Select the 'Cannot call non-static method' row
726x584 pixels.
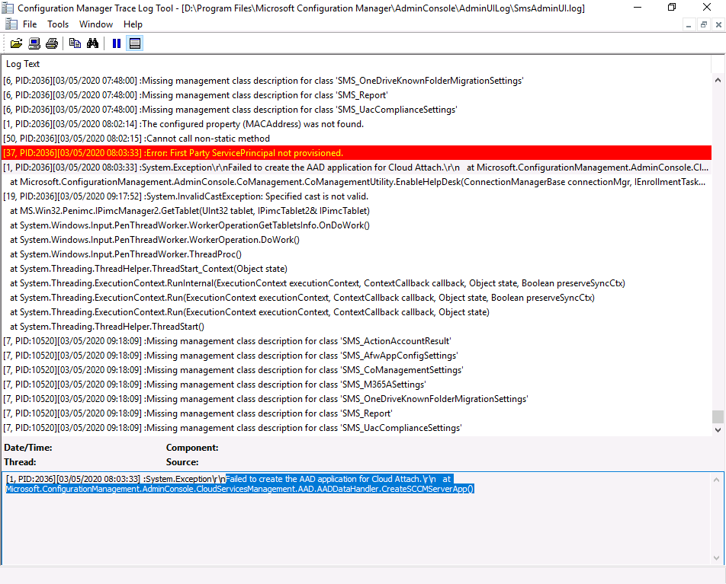pos(357,139)
